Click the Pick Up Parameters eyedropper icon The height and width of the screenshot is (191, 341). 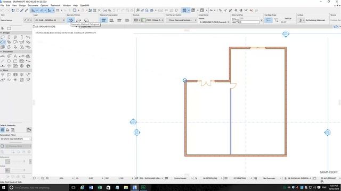pos(22,10)
